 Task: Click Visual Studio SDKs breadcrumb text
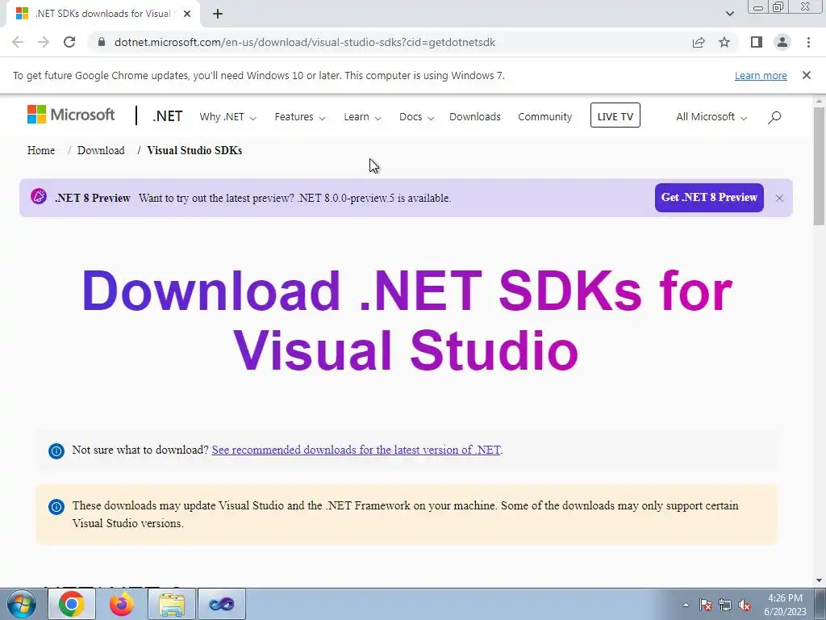pyautogui.click(x=194, y=150)
